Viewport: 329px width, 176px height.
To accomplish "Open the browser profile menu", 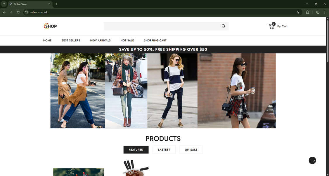I will tap(318, 12).
